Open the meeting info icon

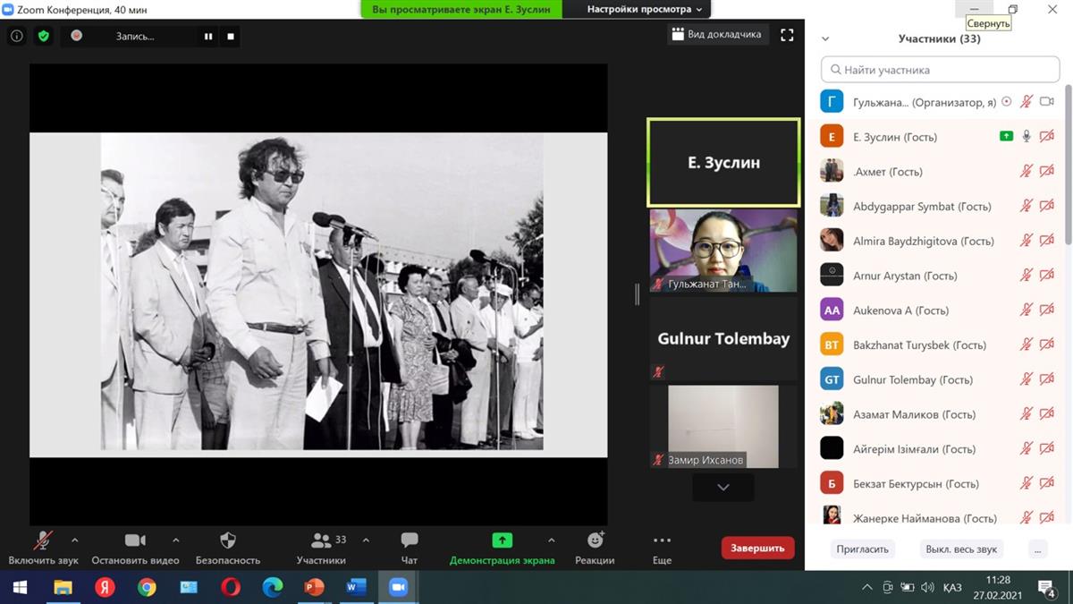click(16, 36)
